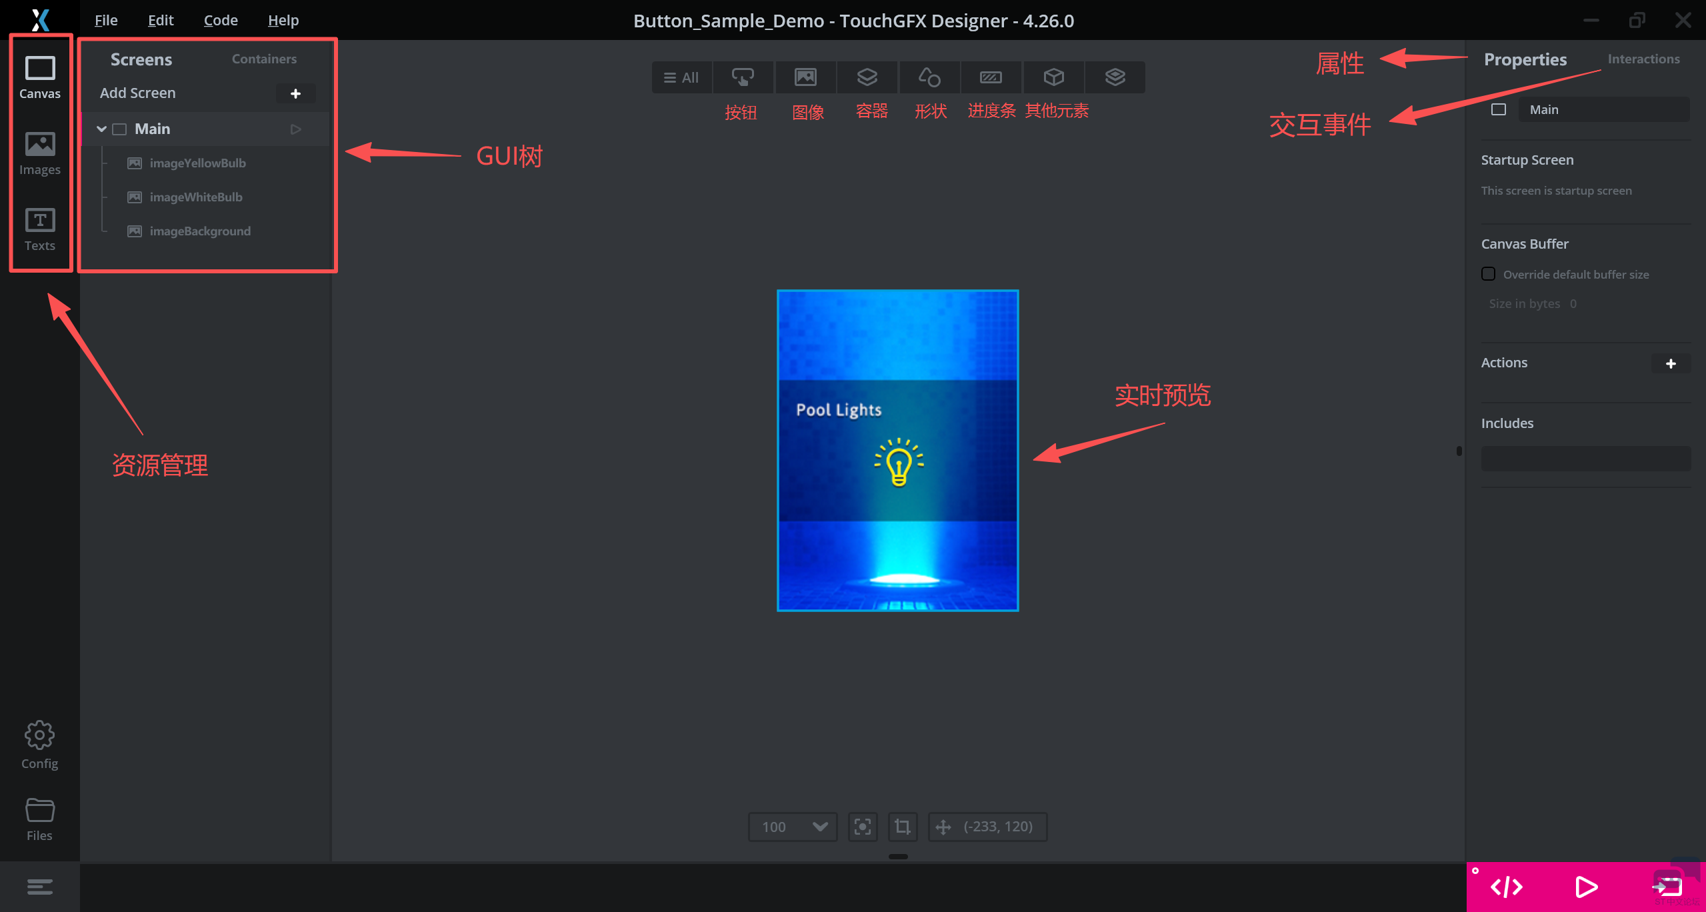Click the Generate Code icon
This screenshot has height=912, width=1706.
[x=1506, y=887]
